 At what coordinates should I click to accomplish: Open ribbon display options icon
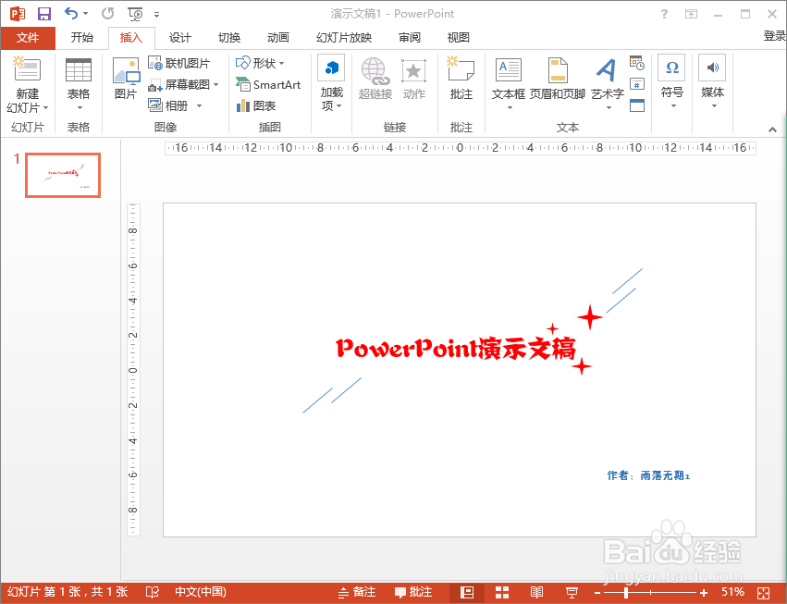pos(691,14)
